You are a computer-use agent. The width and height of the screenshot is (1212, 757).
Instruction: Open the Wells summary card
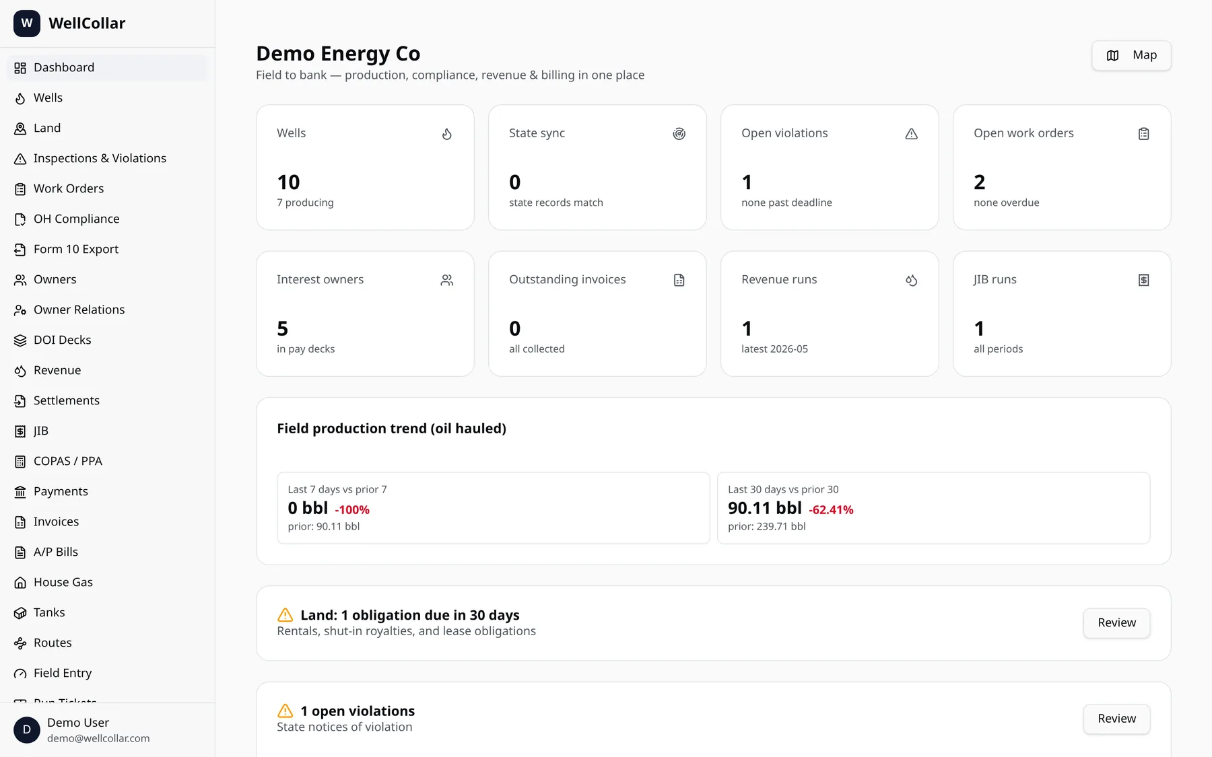pos(365,168)
